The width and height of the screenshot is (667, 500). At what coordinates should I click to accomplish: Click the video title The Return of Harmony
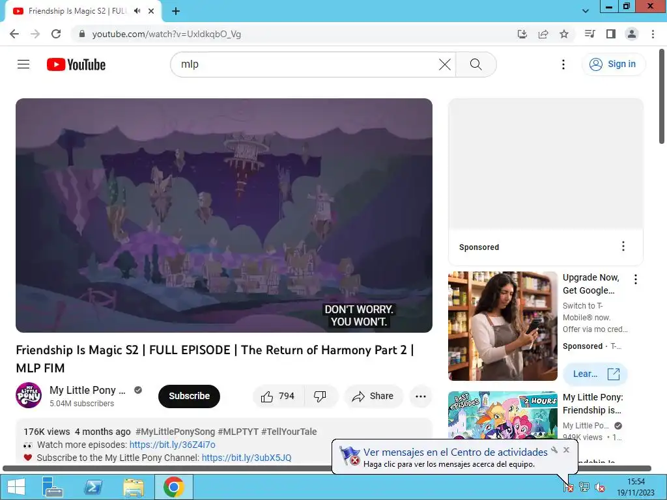click(215, 359)
